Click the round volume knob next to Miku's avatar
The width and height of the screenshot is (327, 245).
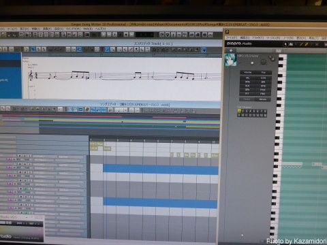coord(264,61)
